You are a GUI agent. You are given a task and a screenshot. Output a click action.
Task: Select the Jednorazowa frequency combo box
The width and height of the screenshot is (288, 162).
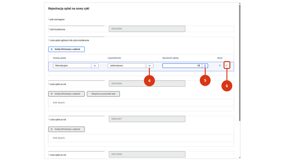tap(130, 66)
